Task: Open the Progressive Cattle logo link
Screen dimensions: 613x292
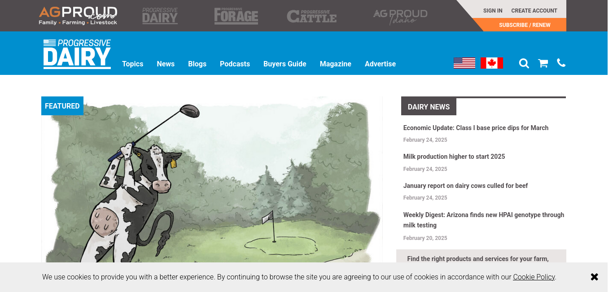Action: point(312,16)
